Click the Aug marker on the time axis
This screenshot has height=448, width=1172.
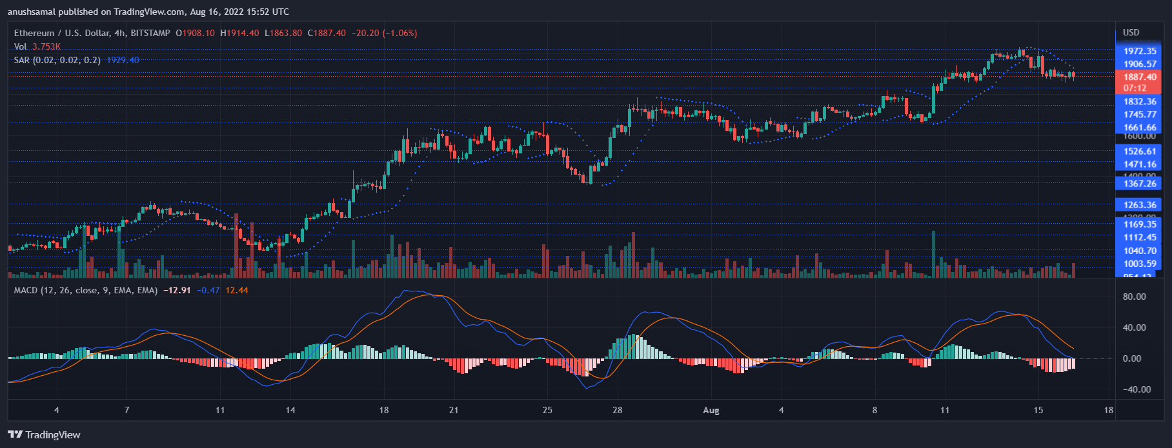point(711,410)
